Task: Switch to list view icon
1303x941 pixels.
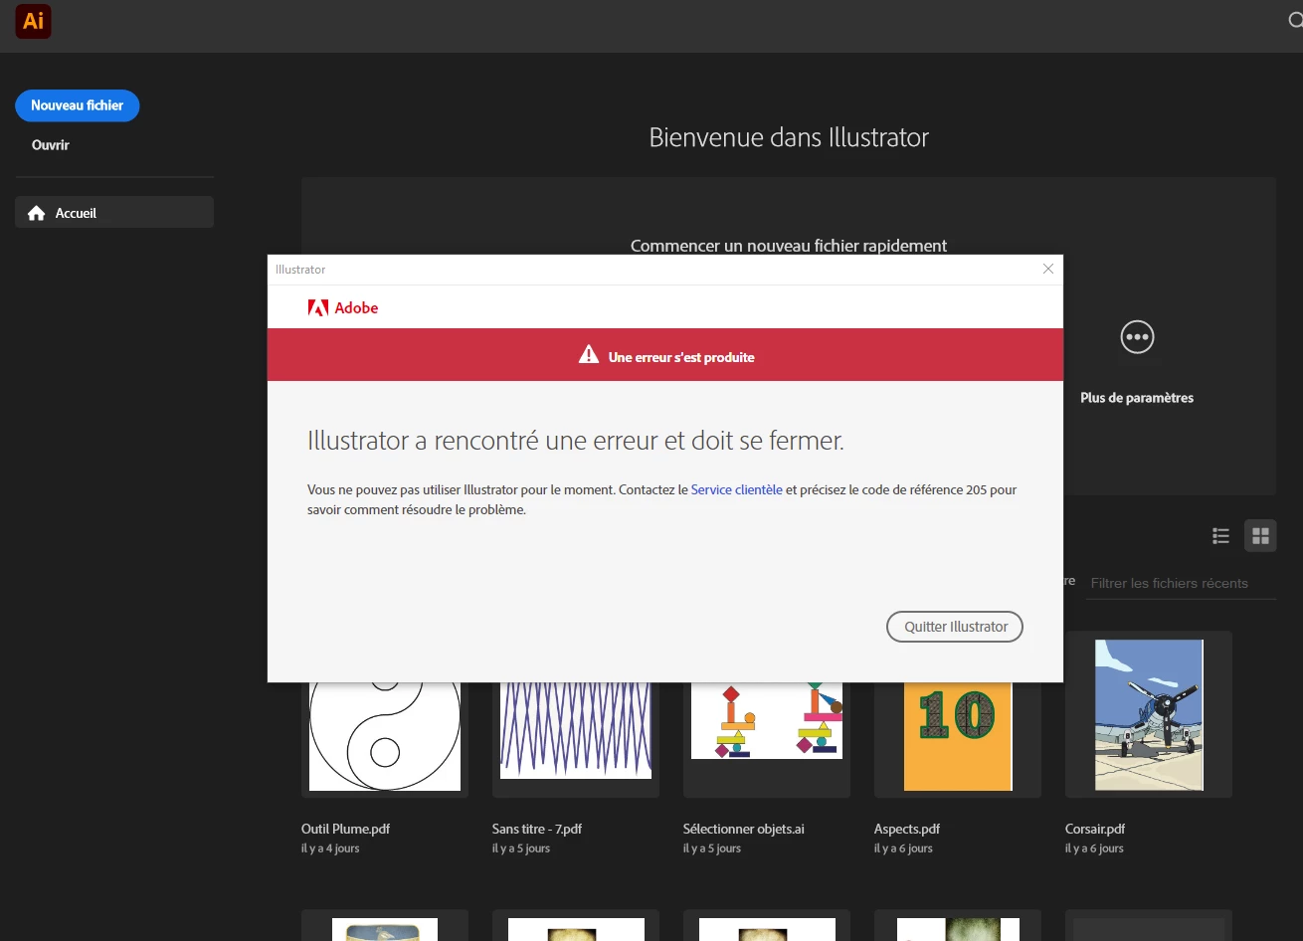Action: tap(1221, 536)
